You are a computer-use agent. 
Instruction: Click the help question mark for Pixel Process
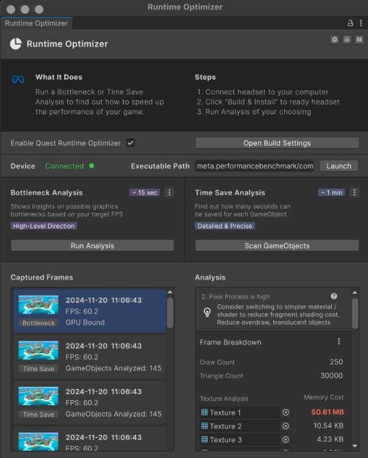pos(334,296)
